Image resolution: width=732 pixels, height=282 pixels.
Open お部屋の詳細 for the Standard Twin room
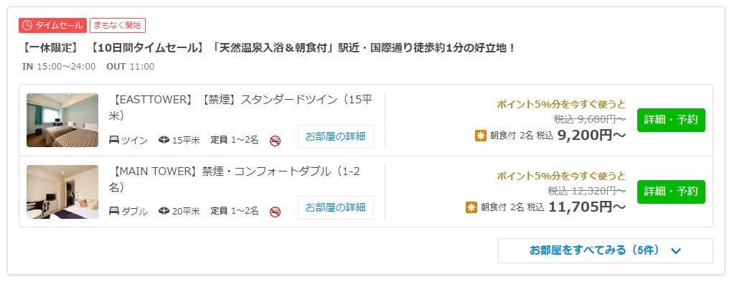[x=336, y=136]
